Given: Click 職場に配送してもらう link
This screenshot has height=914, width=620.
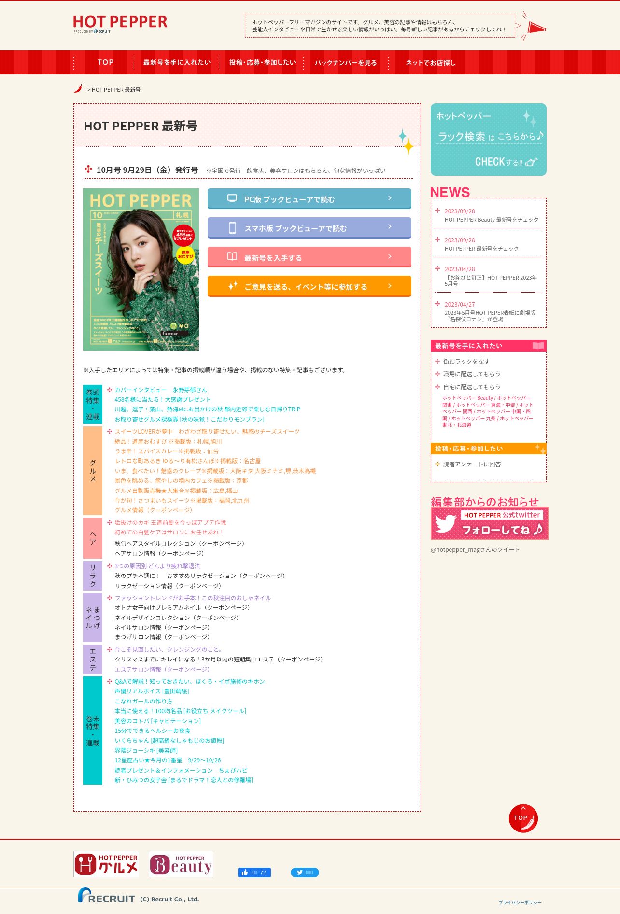Looking at the screenshot, I should 472,374.
